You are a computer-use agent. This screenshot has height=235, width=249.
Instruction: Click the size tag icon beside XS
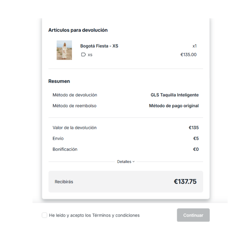[83, 55]
